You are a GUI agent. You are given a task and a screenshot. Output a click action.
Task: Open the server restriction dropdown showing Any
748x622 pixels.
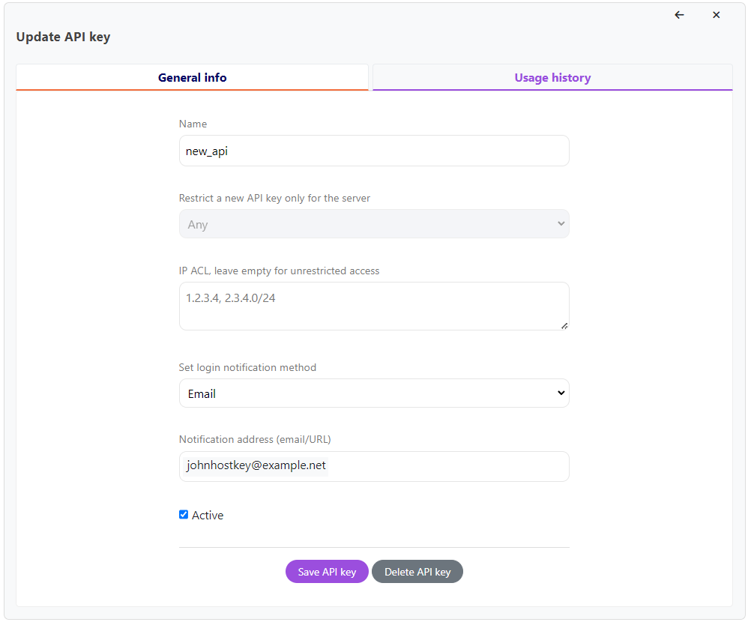pos(373,224)
